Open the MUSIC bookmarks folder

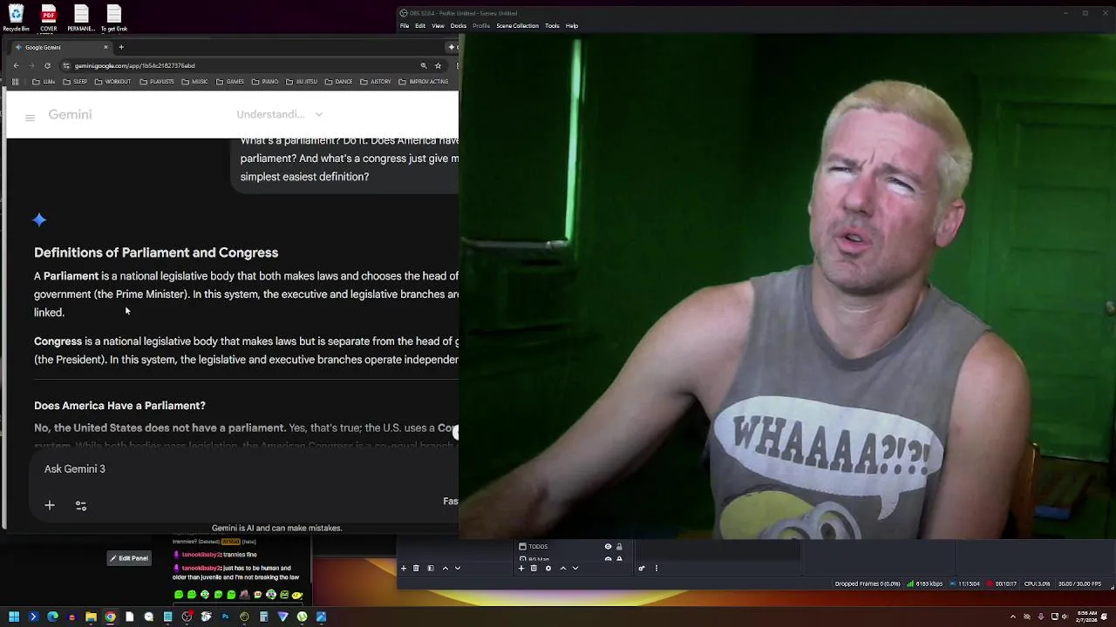click(195, 82)
